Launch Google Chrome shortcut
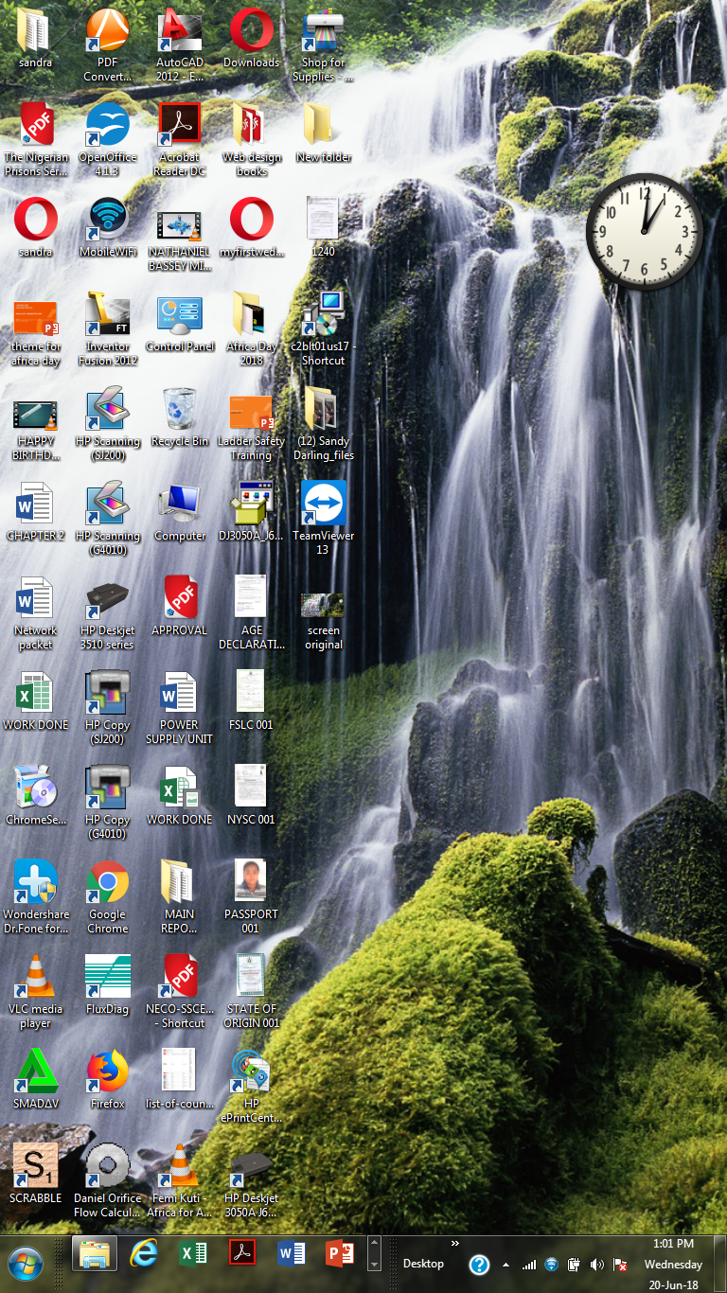Screen dimensions: 727x1293 tap(107, 882)
